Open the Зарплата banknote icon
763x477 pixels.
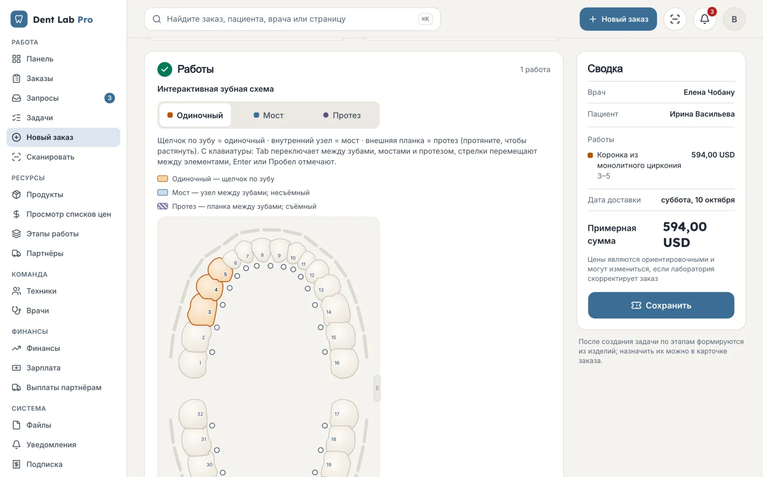(x=16, y=368)
